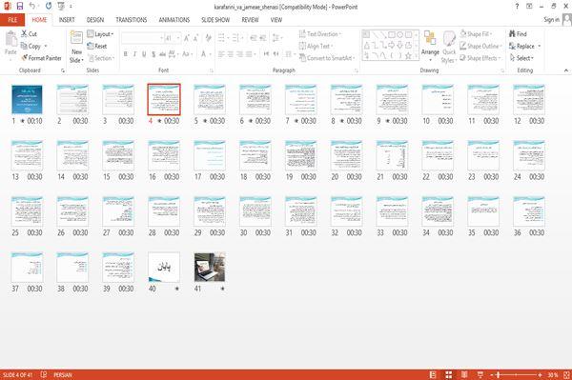This screenshot has width=572, height=380.
Task: Select slide 20 thumbnail
Action: pos(346,155)
